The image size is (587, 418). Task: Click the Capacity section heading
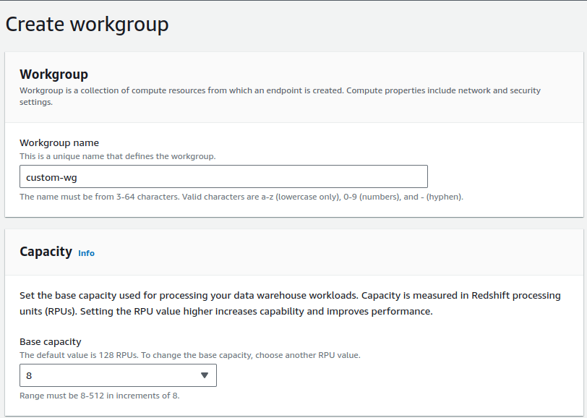click(x=46, y=252)
